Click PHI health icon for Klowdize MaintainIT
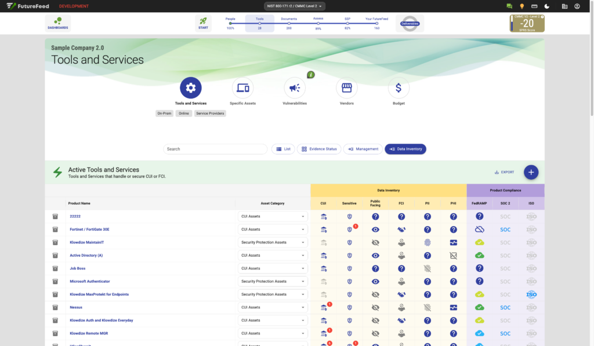 (454, 242)
